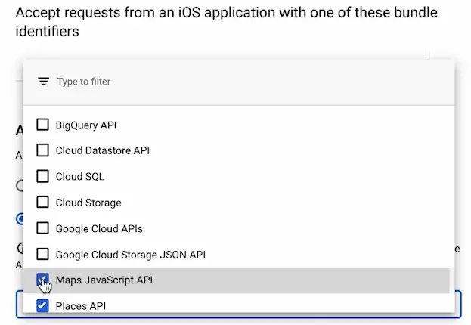Click the filter list icon
The width and height of the screenshot is (471, 325).
click(44, 82)
